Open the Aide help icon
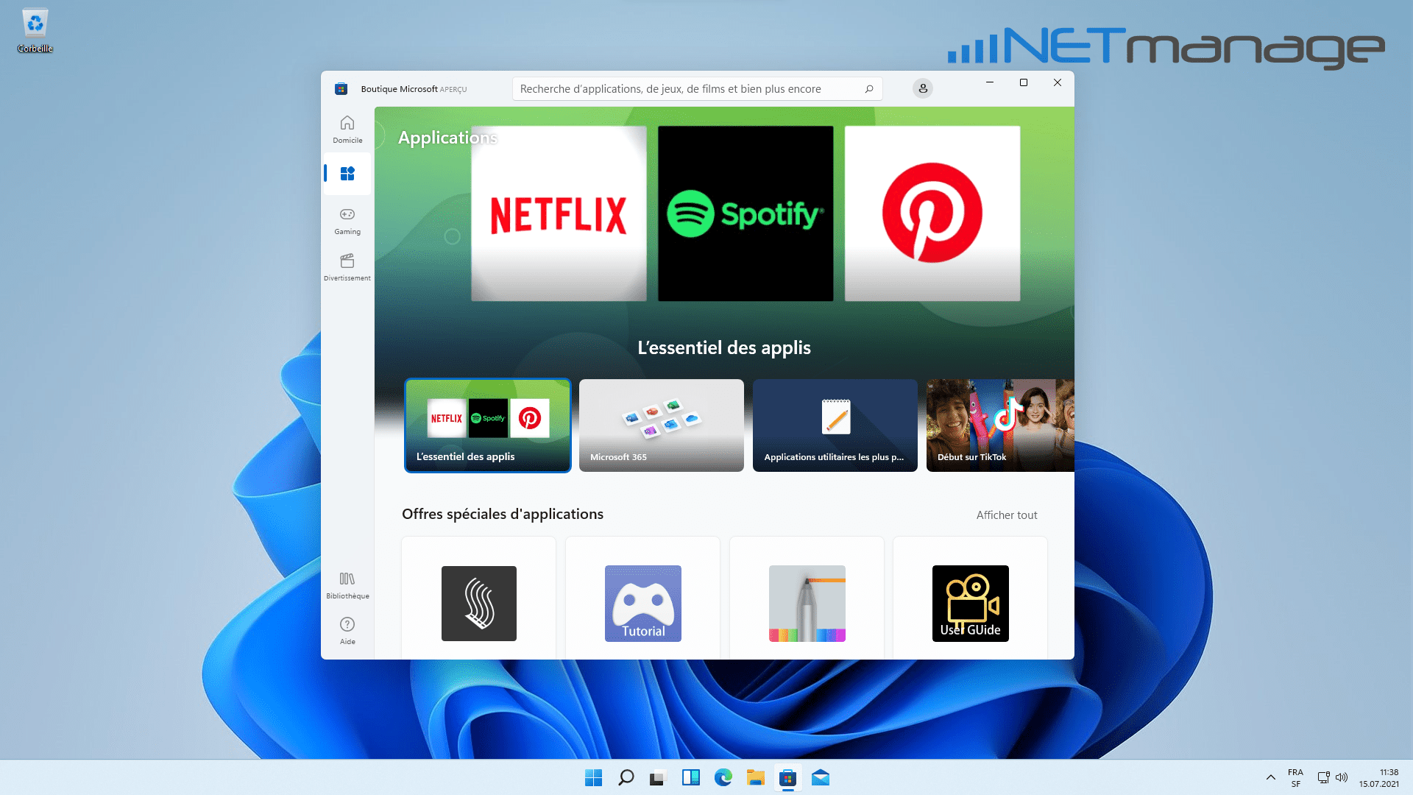1413x795 pixels. point(347,631)
